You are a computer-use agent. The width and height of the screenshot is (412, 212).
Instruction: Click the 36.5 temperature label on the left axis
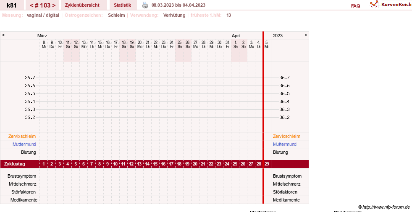(30, 93)
